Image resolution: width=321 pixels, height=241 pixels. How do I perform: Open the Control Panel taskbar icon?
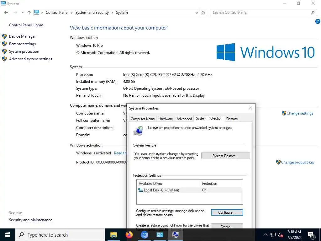coord(160,235)
